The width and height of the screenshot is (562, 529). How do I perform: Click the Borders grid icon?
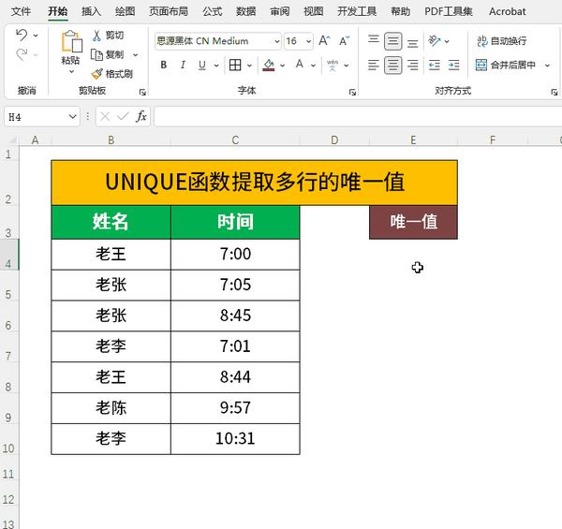235,66
